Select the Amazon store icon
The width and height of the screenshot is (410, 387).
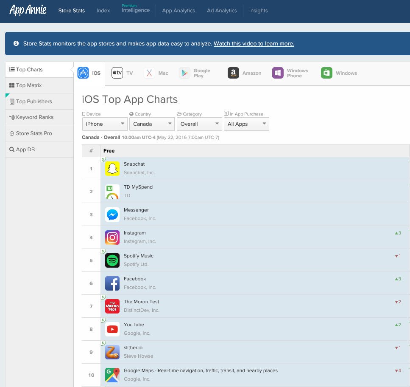(233, 73)
